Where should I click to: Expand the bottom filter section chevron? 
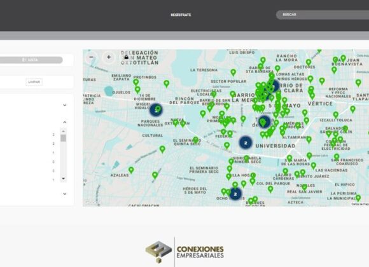pyautogui.click(x=65, y=194)
